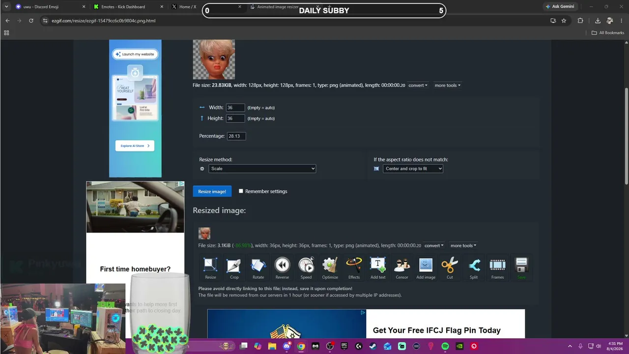
Task: Show hidden system tray icons
Action: pyautogui.click(x=570, y=346)
